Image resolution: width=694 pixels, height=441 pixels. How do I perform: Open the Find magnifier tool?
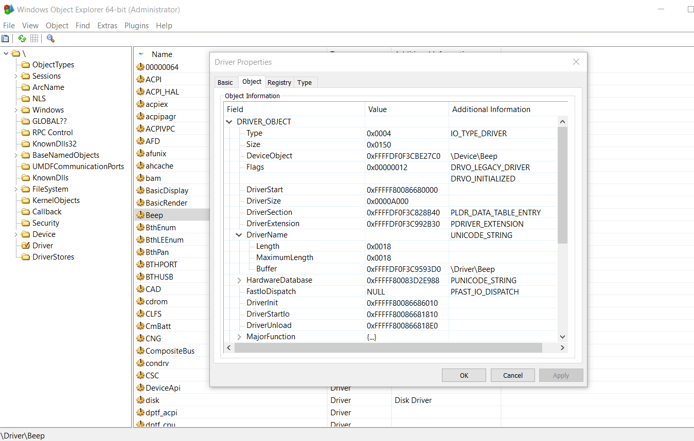point(50,39)
